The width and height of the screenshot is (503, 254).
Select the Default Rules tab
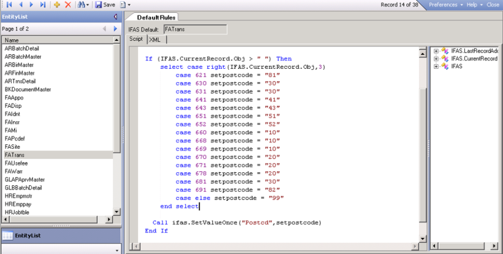(156, 17)
